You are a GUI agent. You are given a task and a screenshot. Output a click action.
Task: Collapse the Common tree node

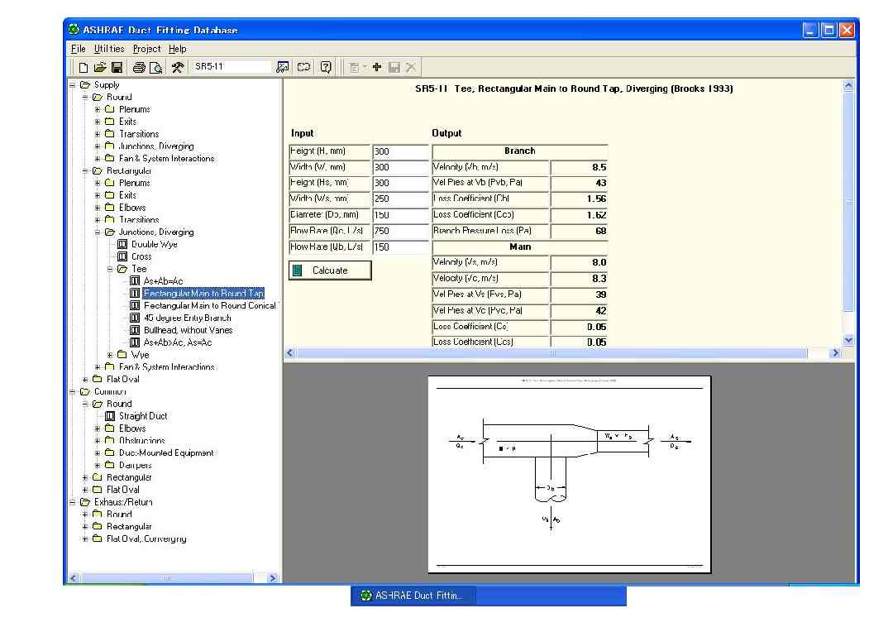coord(73,391)
